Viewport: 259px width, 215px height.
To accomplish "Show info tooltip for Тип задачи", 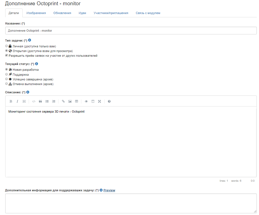I will point(30,40).
